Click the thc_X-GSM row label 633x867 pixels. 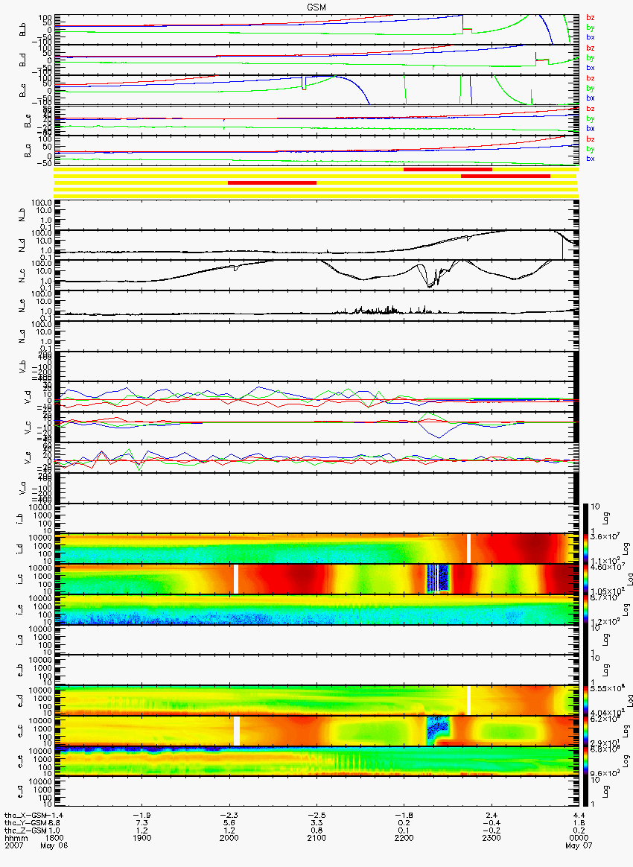click(x=23, y=816)
